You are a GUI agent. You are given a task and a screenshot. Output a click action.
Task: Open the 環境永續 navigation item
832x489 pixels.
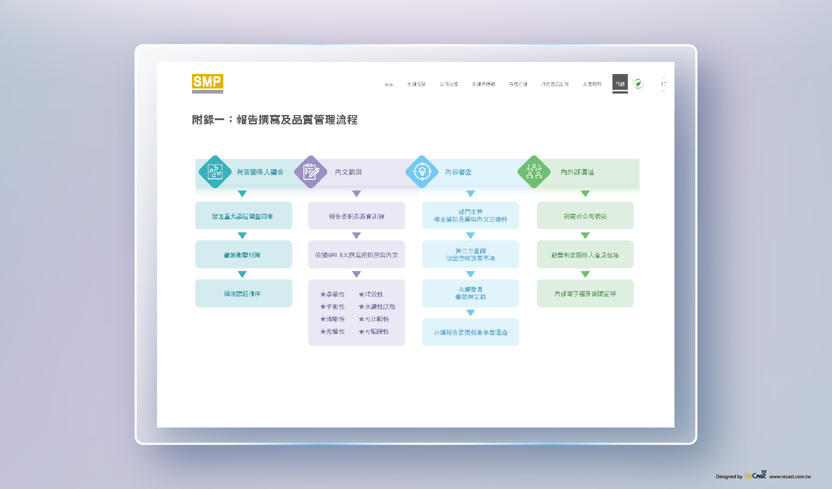518,84
